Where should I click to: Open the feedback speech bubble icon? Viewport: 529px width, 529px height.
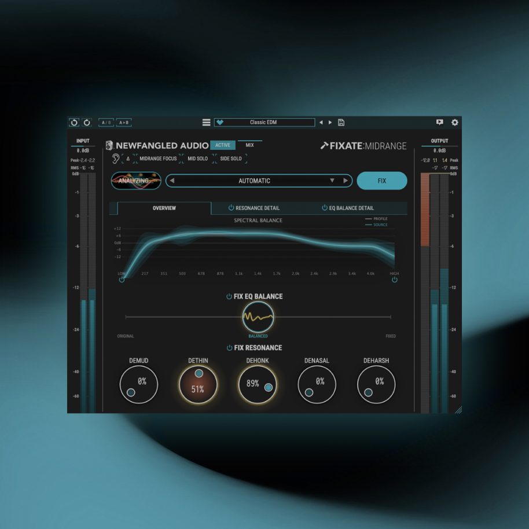(x=439, y=122)
